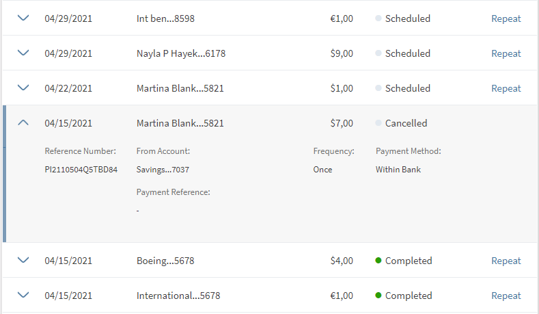Expand the Int ben...8598 payment row

23,18
